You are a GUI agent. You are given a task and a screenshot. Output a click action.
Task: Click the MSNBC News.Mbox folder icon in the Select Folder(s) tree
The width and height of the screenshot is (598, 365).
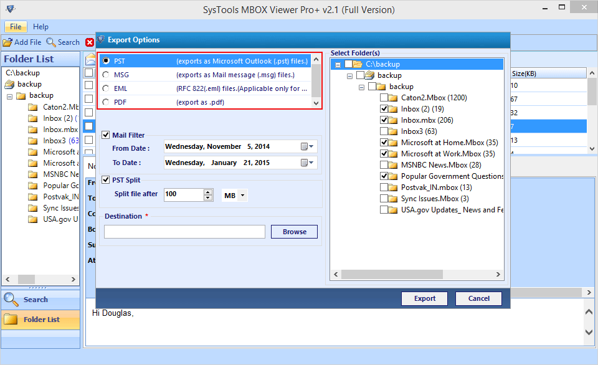(x=393, y=165)
